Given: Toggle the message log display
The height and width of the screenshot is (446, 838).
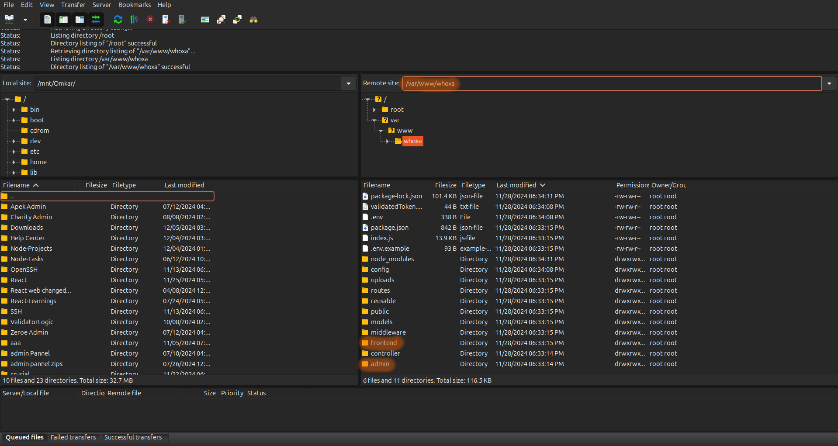Looking at the screenshot, I should tap(47, 19).
